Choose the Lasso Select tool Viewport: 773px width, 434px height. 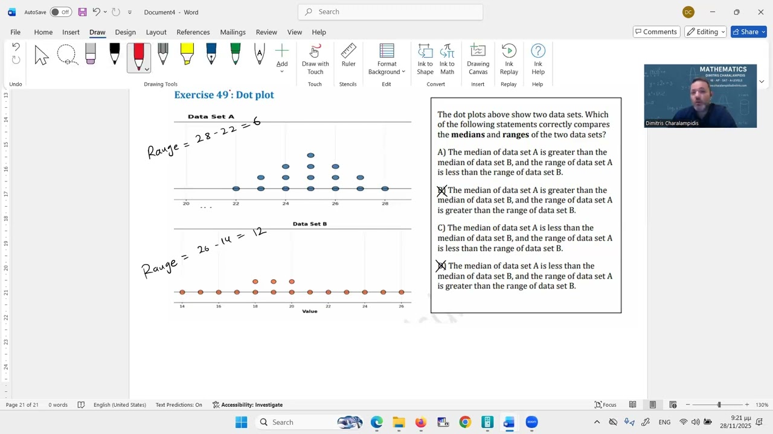click(66, 55)
